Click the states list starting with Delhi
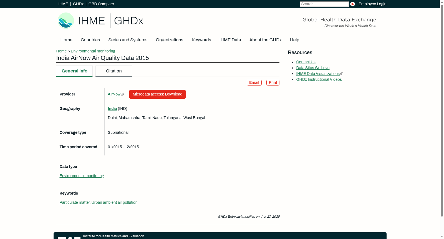Viewport: 444px width, 239px height. pos(156,118)
